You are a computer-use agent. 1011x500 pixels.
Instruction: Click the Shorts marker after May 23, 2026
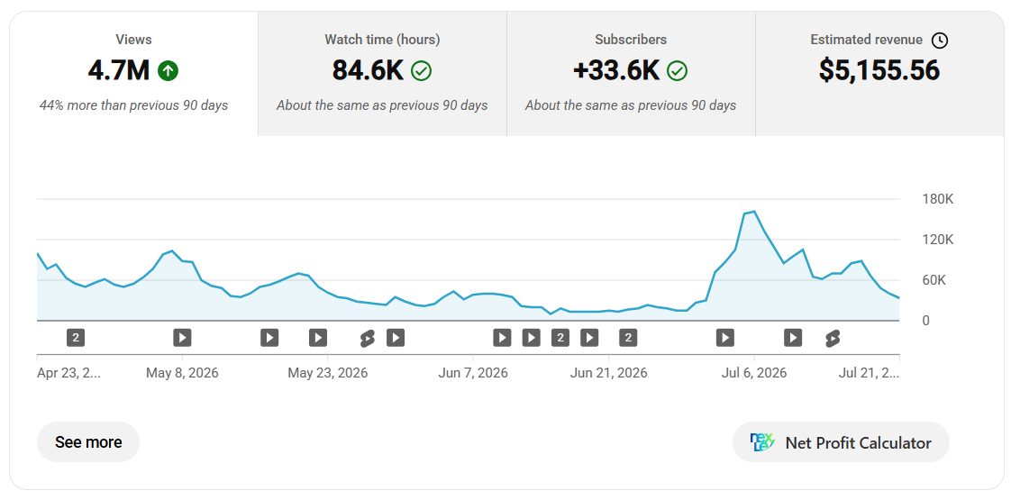pos(367,338)
